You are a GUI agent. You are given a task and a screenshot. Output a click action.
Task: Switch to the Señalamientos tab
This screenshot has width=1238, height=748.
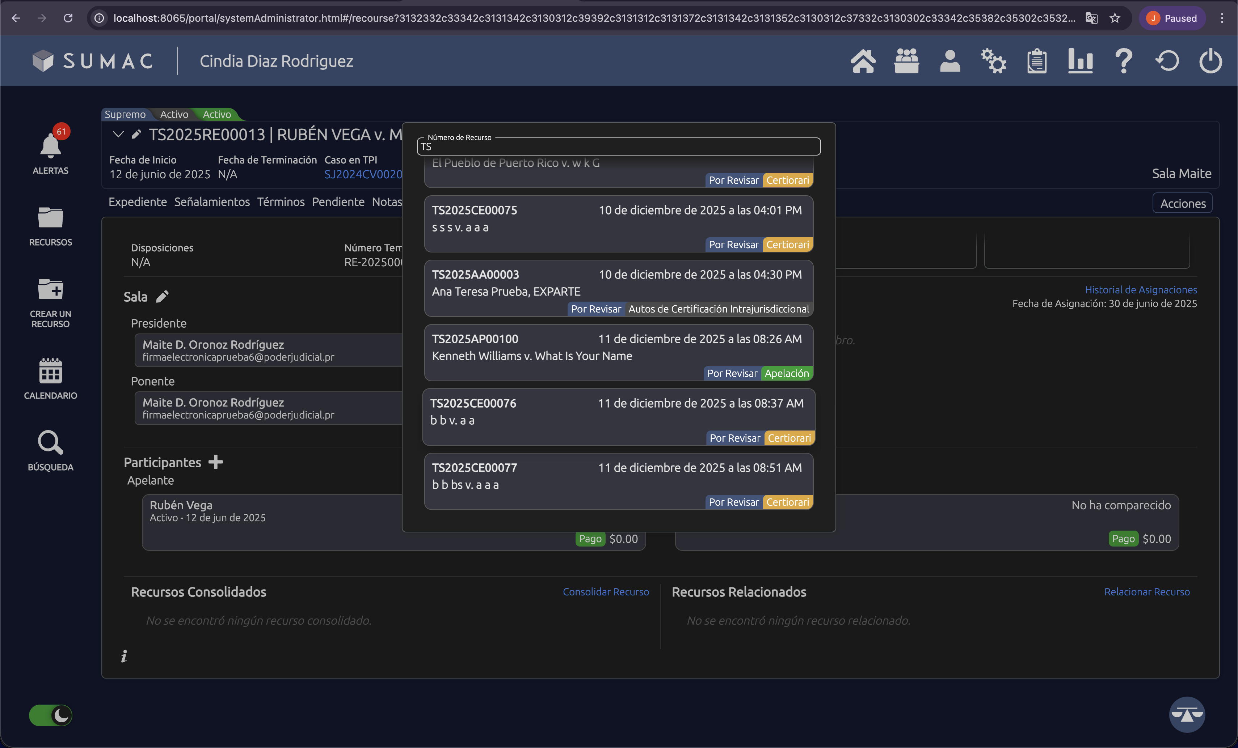click(211, 202)
